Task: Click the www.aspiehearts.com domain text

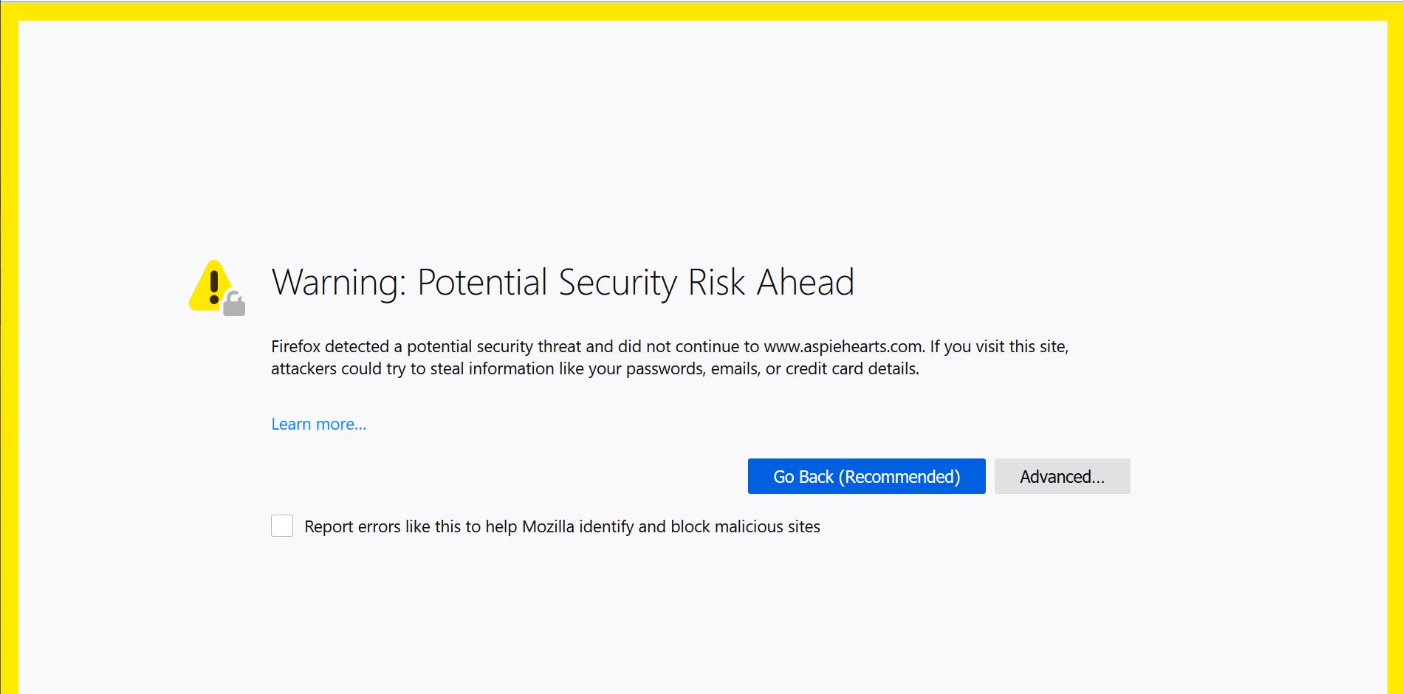Action: coord(843,346)
